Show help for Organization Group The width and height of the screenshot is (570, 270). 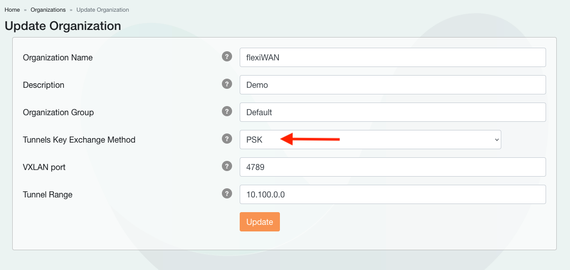click(x=227, y=111)
